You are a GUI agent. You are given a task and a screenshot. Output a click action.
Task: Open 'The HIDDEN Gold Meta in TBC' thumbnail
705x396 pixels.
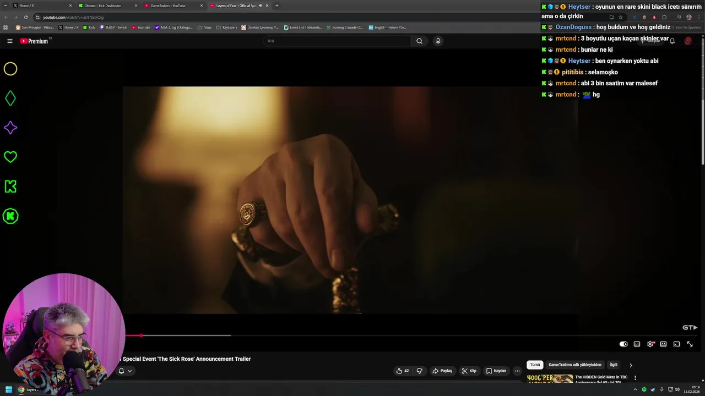coord(550,378)
